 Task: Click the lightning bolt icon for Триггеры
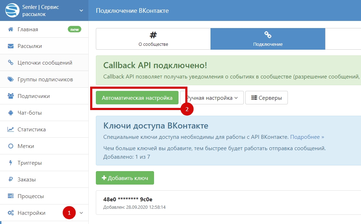point(11,163)
